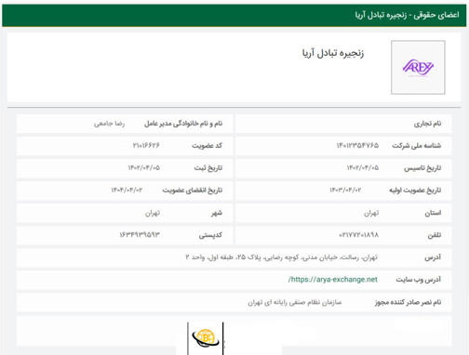Click the label 'تاریخ عضویت اولیه'
Viewport: 469px width, 355px height.
(x=415, y=191)
